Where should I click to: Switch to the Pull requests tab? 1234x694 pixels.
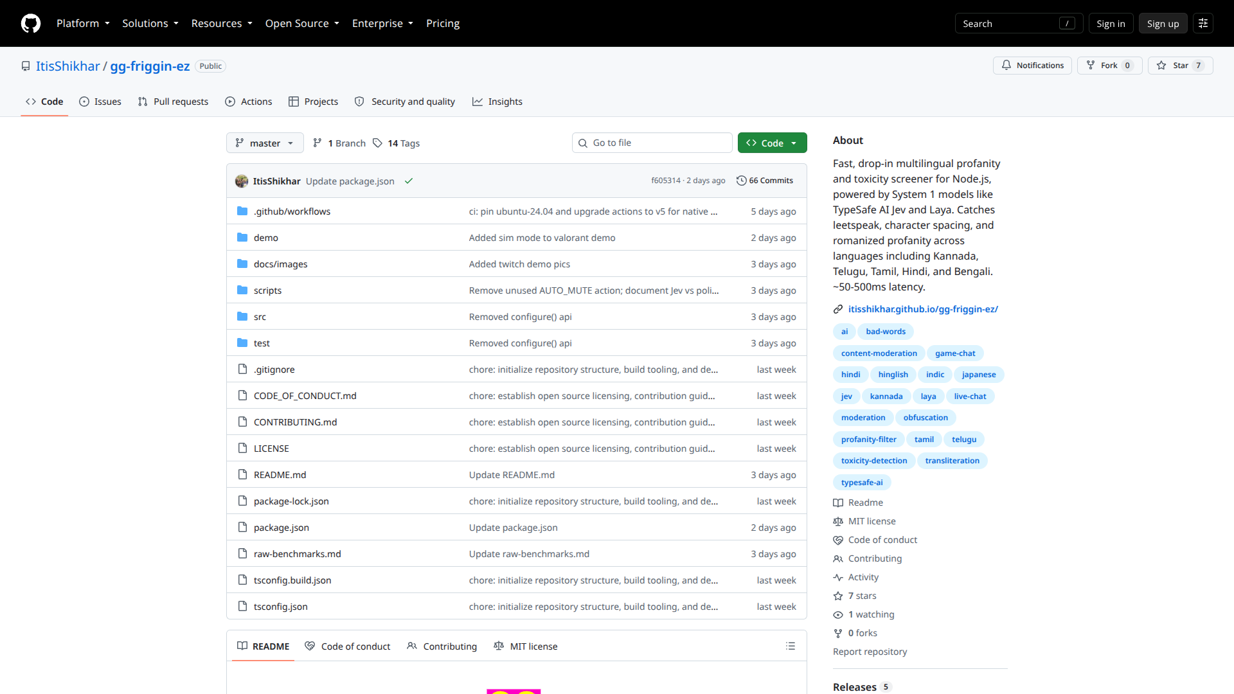pyautogui.click(x=173, y=102)
